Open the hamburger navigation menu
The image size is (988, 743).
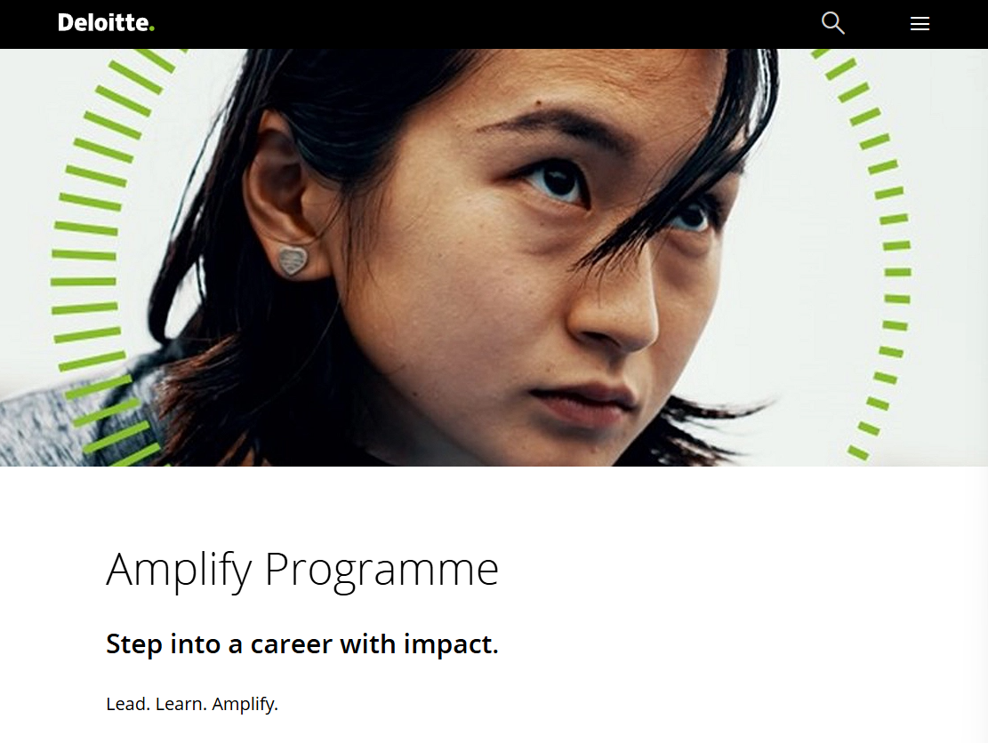click(920, 24)
